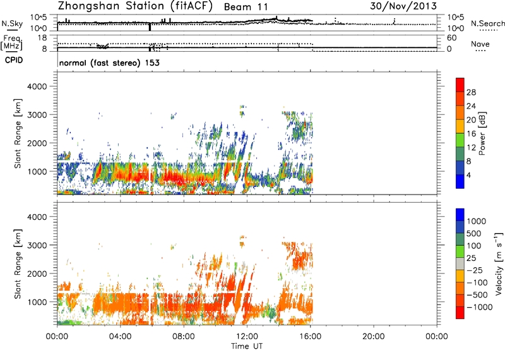Click the '24' Power colorbar label
The width and height of the screenshot is (505, 350).
coord(471,106)
